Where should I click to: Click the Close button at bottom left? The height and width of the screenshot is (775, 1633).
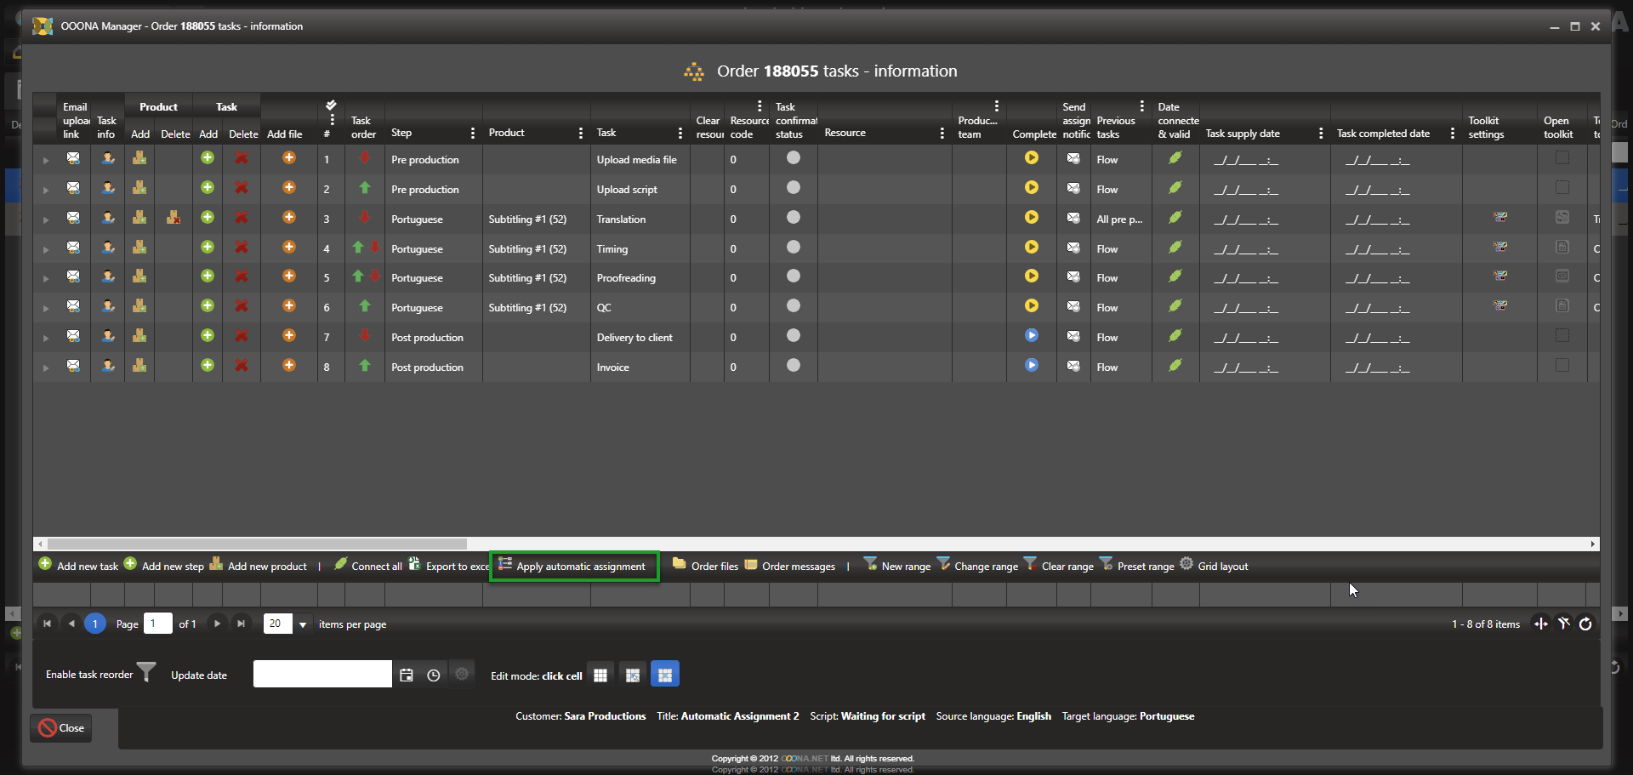(61, 728)
